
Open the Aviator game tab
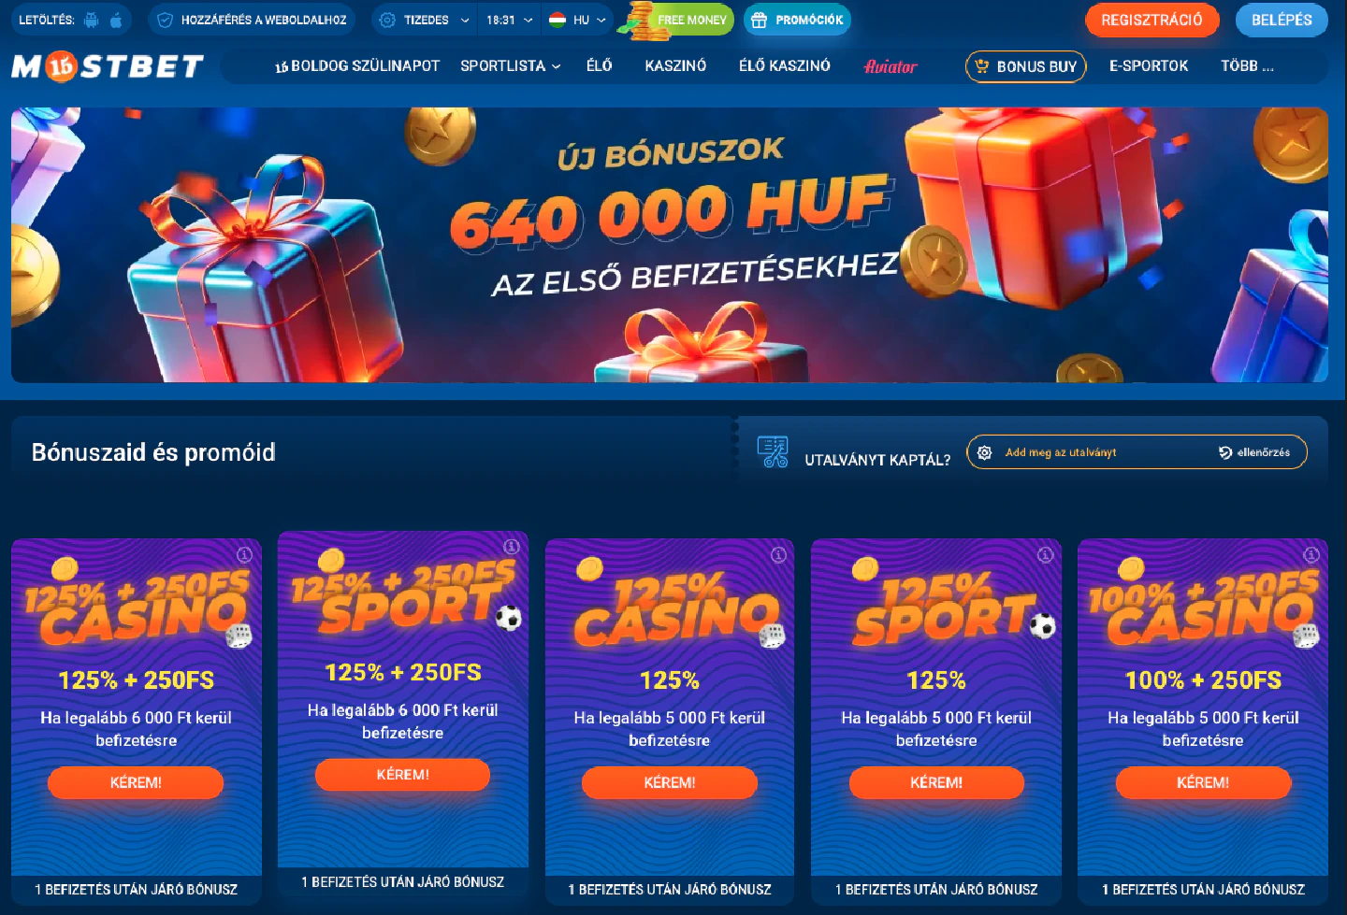tap(891, 66)
